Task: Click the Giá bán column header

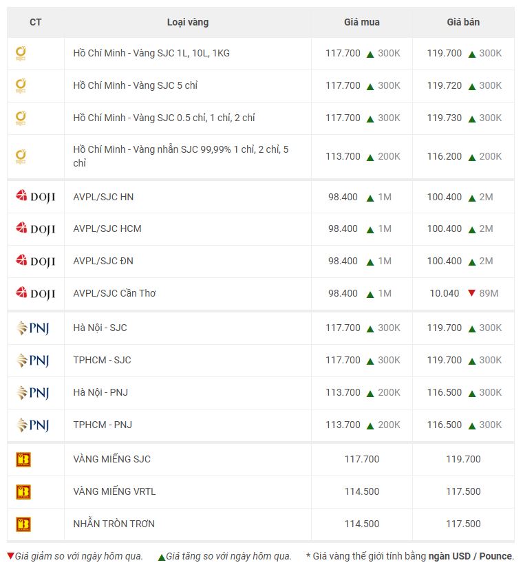Action: pos(463,22)
